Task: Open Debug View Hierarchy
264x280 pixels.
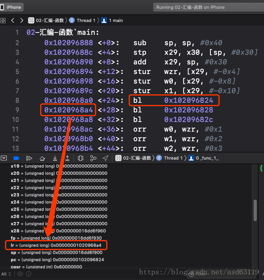Action: pyautogui.click(x=80, y=158)
